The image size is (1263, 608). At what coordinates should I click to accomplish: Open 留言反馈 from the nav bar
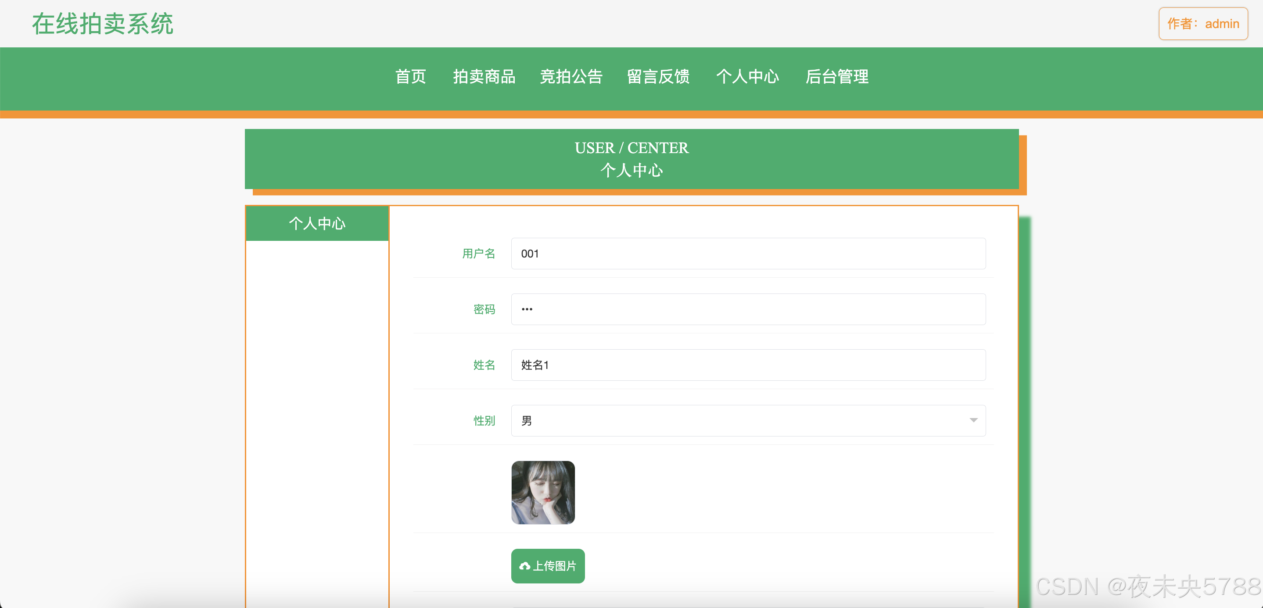click(x=658, y=76)
